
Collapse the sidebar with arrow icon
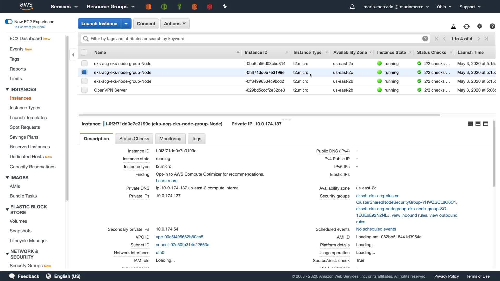click(73, 55)
